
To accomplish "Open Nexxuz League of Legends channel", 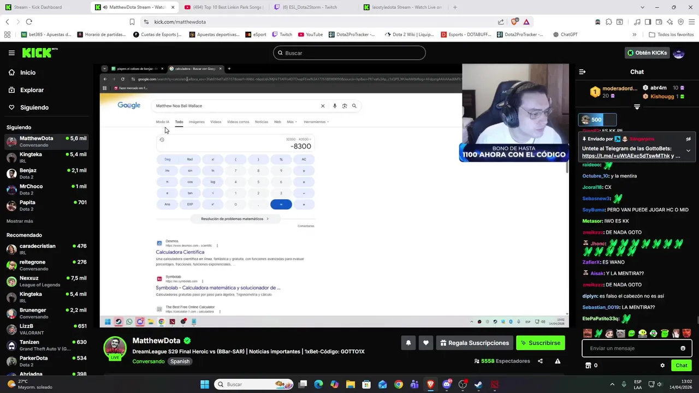I will pos(46,281).
